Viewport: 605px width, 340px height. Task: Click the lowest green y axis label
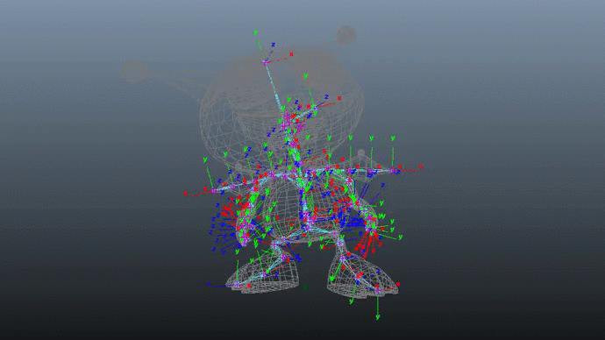tap(378, 317)
